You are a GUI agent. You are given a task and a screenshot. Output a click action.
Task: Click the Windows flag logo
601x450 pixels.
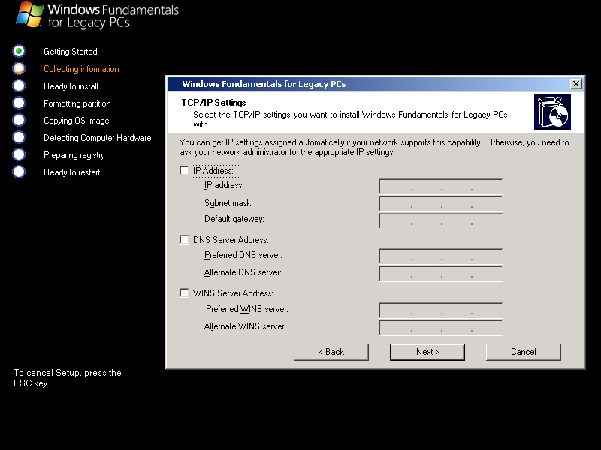29,14
